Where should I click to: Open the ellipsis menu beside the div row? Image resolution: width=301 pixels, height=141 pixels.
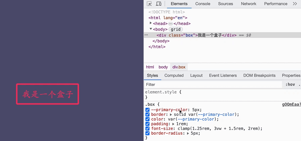point(146,35)
